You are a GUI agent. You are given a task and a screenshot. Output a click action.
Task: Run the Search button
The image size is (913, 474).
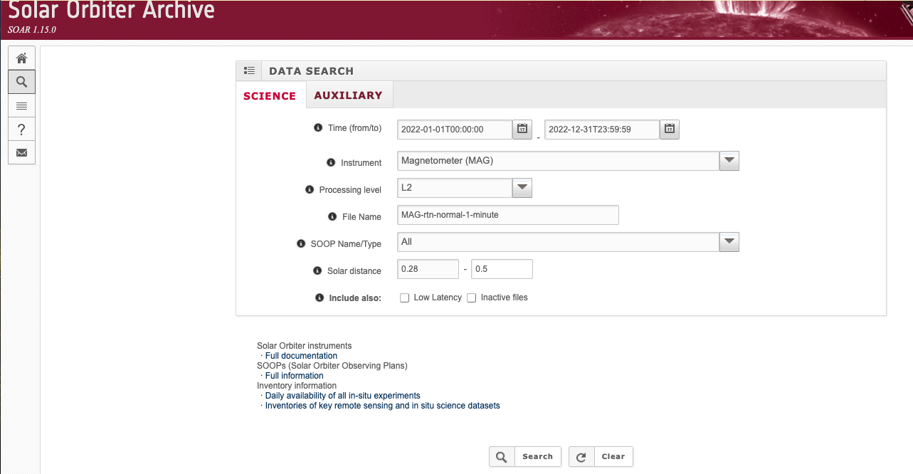click(525, 457)
